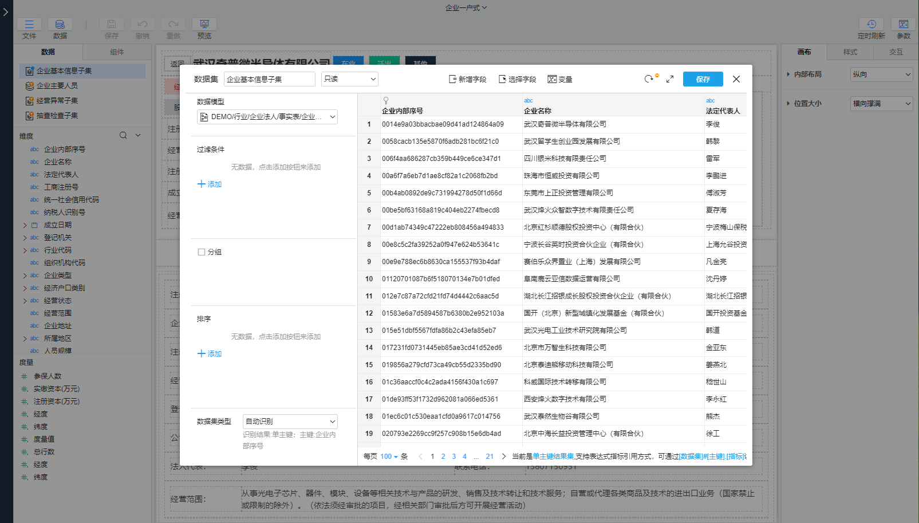Add a filter condition under 过滤条件
The height and width of the screenshot is (523, 919).
(x=210, y=184)
